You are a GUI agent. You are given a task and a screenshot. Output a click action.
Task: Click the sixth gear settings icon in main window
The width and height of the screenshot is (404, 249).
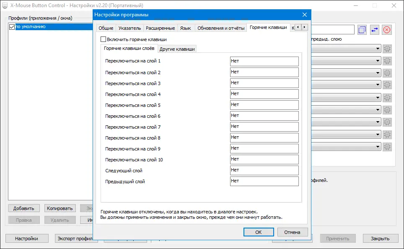tap(387, 110)
